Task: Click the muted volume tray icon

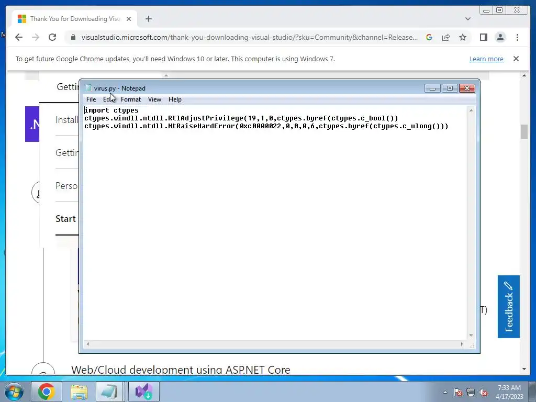Action: click(483, 392)
